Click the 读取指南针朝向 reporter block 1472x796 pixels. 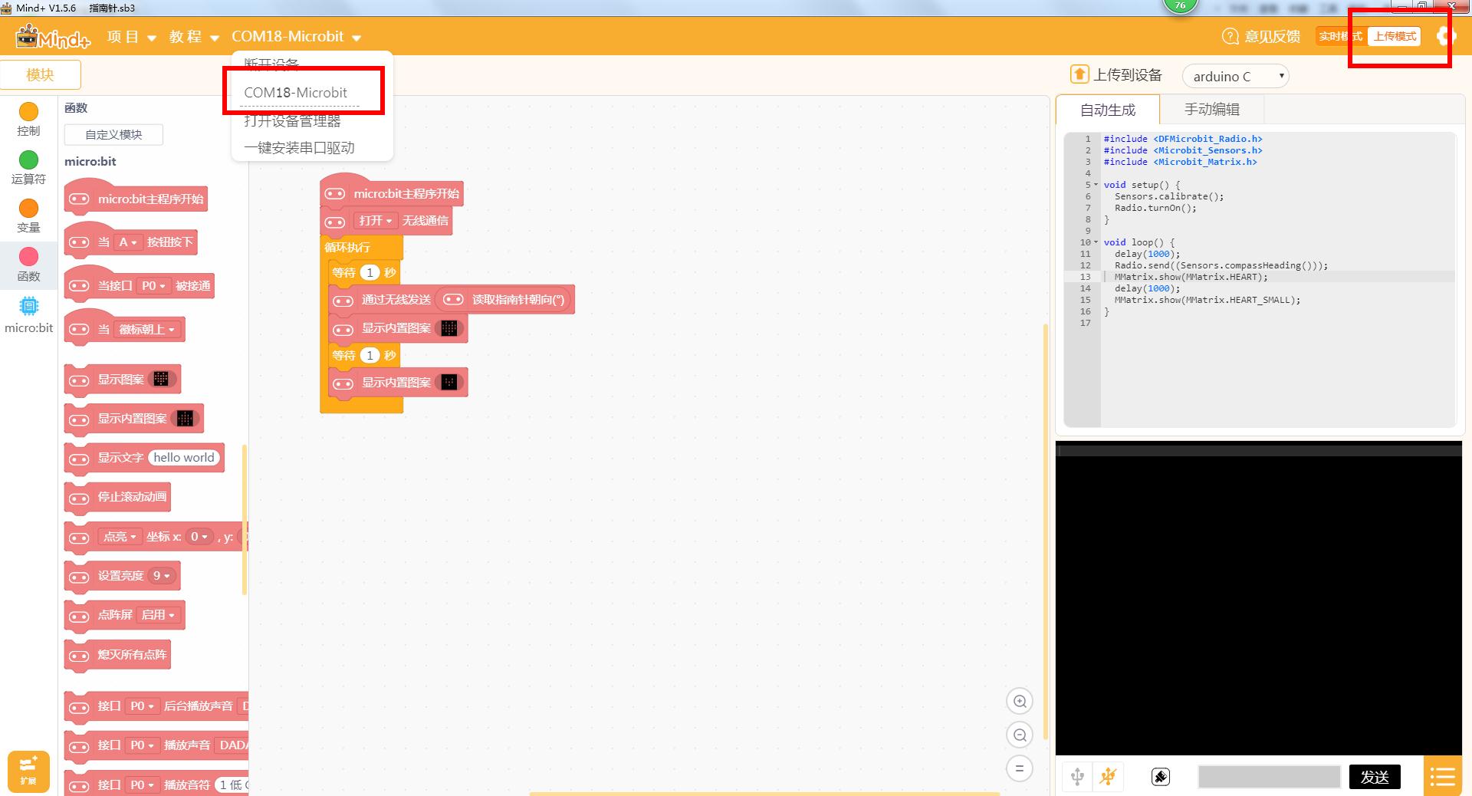504,300
